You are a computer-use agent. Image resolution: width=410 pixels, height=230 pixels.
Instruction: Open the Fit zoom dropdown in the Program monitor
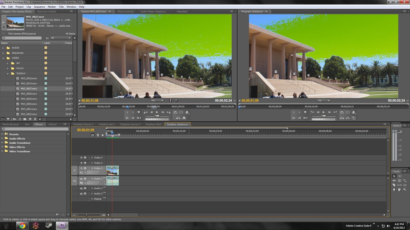324,100
